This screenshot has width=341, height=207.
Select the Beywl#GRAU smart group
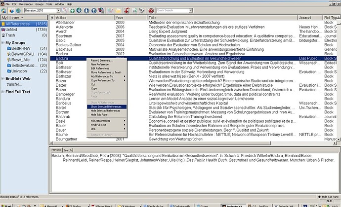click(27, 54)
